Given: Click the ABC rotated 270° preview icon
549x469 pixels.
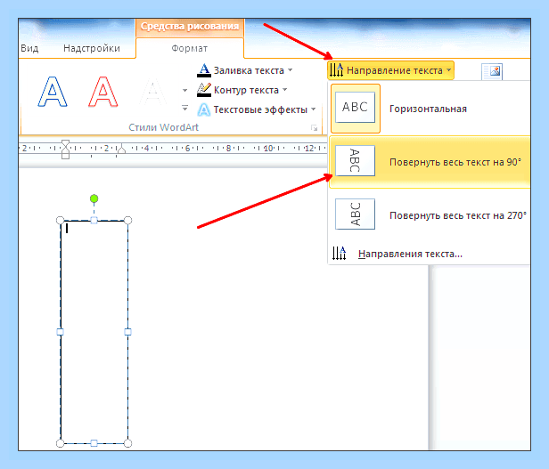Looking at the screenshot, I should (x=355, y=214).
